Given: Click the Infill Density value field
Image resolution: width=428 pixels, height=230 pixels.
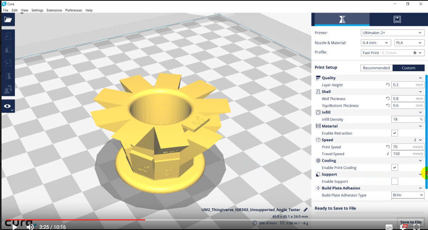Looking at the screenshot, I should click(408, 119).
